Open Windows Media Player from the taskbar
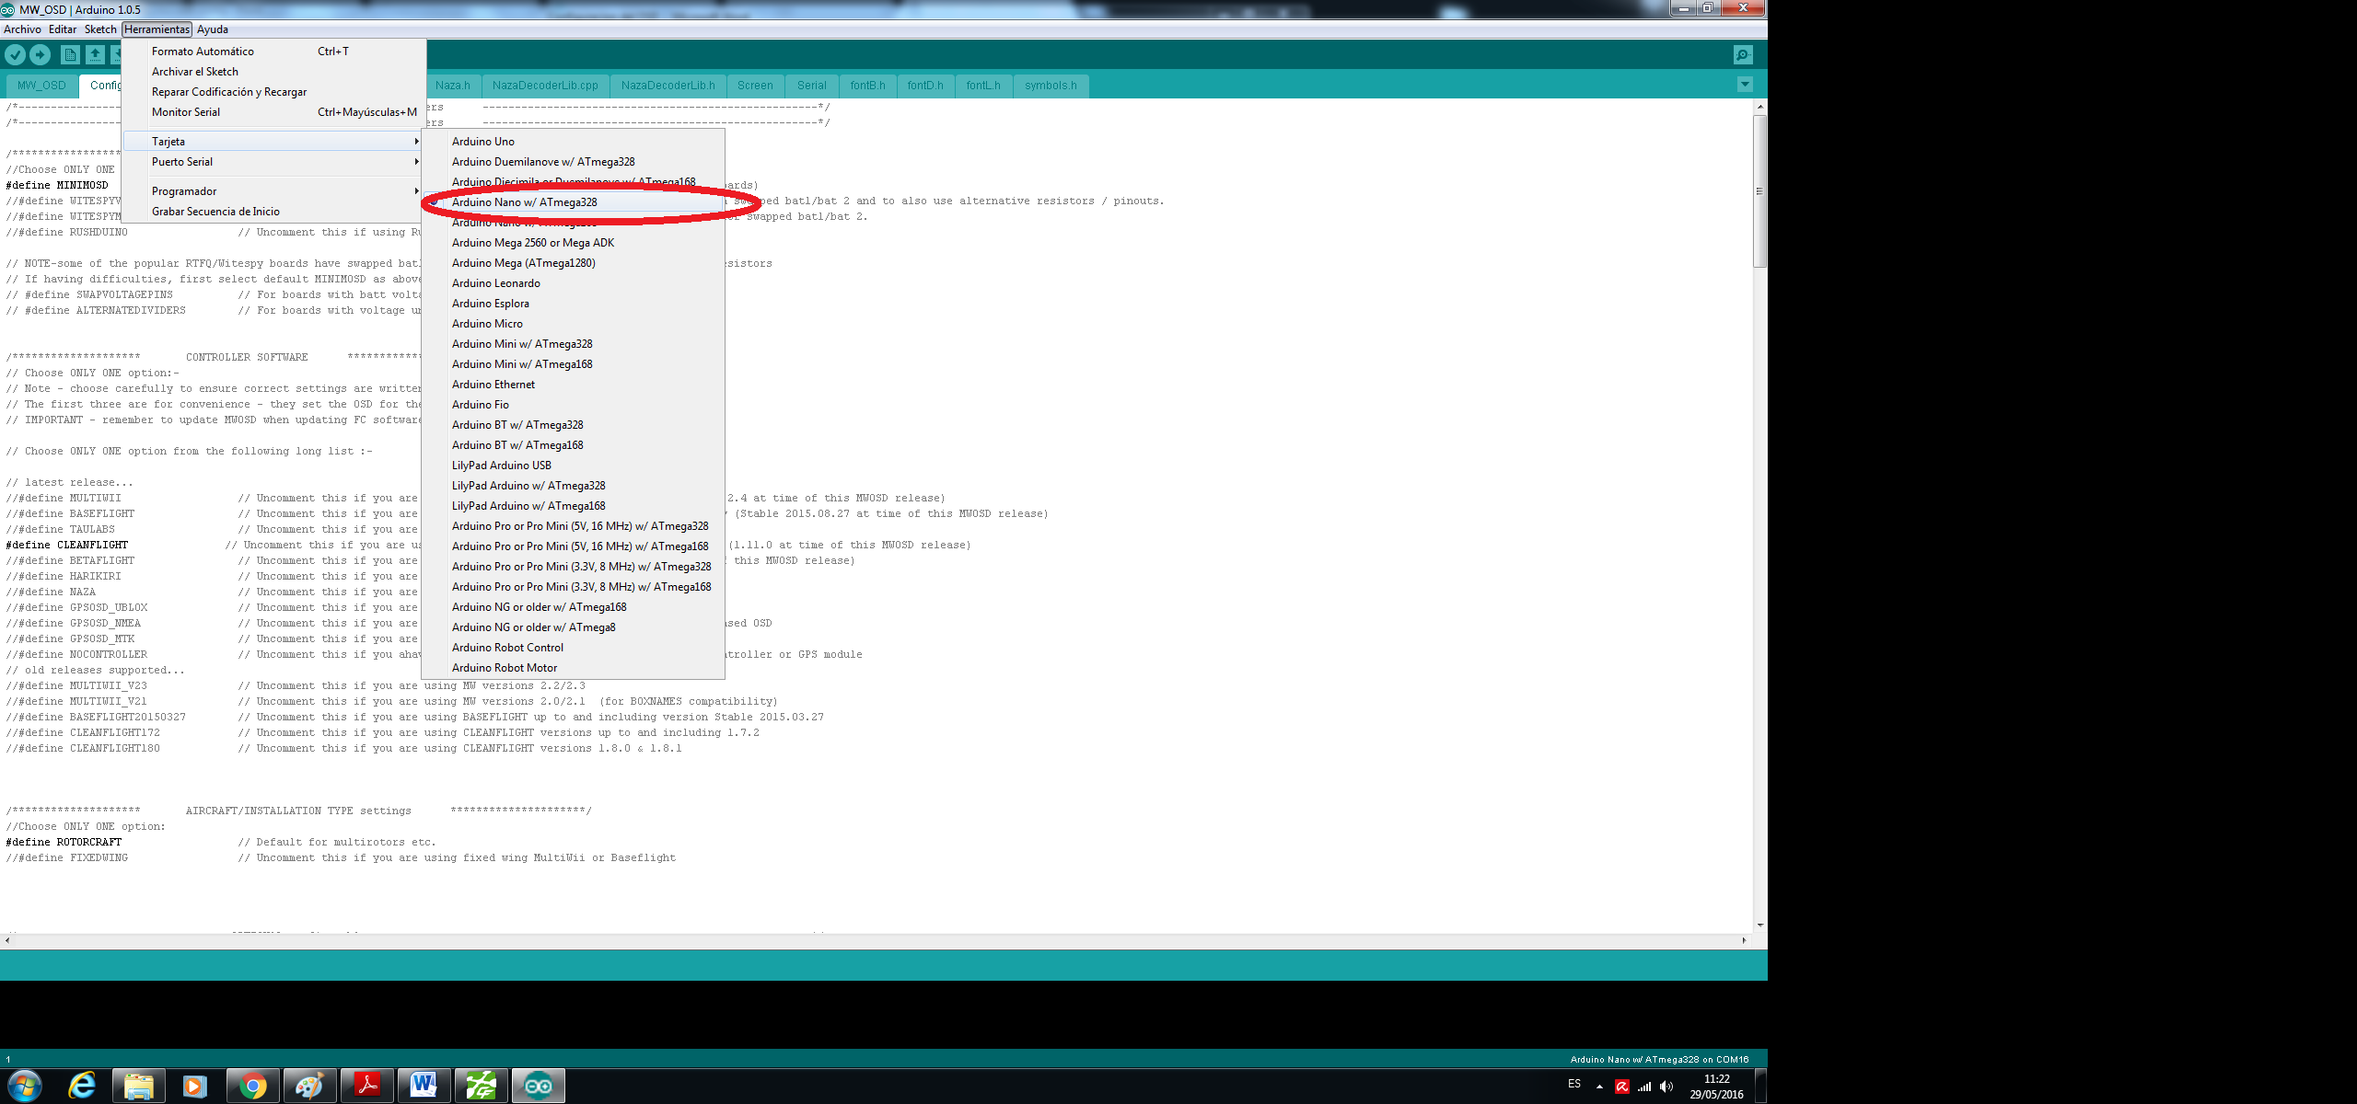This screenshot has width=2357, height=1104. tap(194, 1087)
